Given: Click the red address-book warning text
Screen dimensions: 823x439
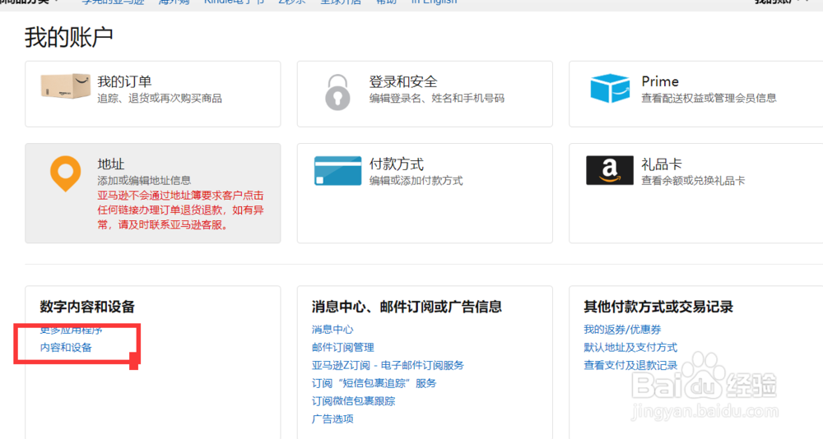Looking at the screenshot, I should pos(180,210).
